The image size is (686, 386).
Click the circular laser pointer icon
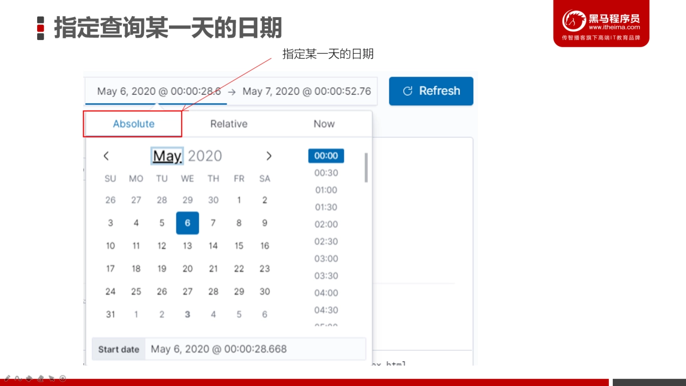click(x=63, y=378)
